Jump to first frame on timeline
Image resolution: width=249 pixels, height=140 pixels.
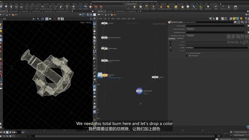[1, 132]
